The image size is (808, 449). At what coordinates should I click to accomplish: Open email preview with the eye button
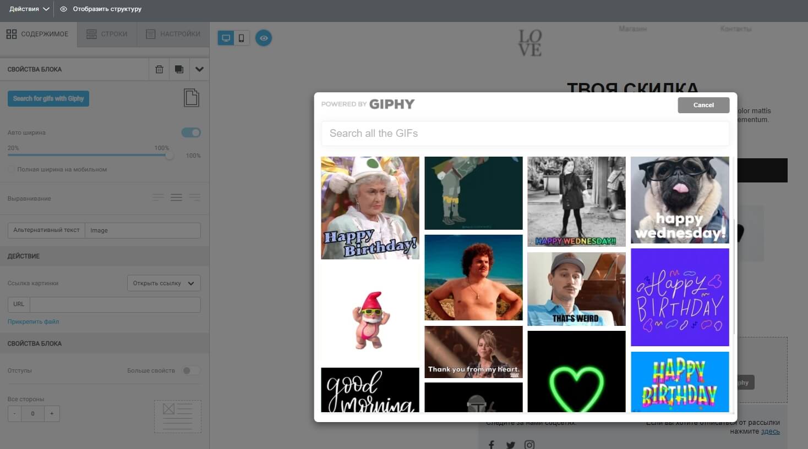coord(264,38)
